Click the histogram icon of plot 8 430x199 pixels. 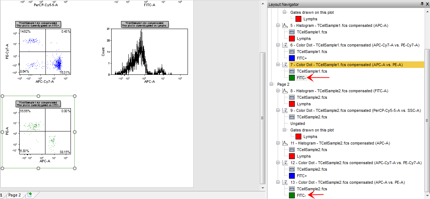[x=285, y=91]
